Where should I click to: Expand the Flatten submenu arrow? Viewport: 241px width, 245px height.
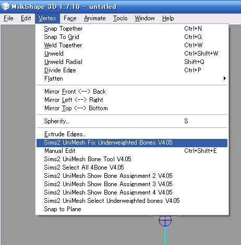pyautogui.click(x=225, y=79)
